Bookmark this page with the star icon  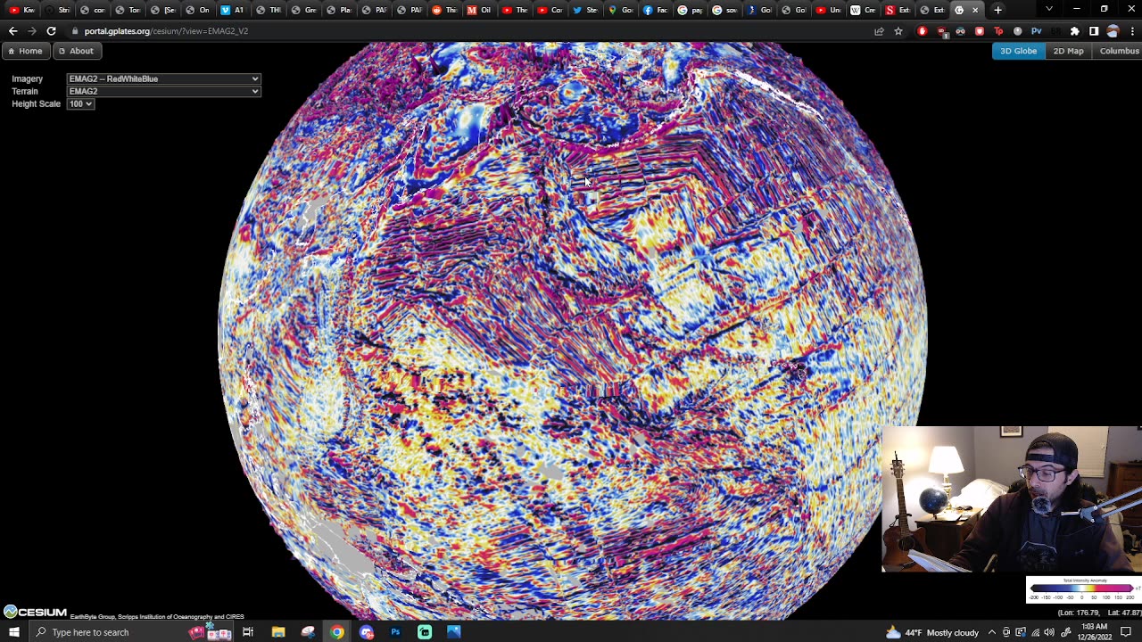click(898, 31)
